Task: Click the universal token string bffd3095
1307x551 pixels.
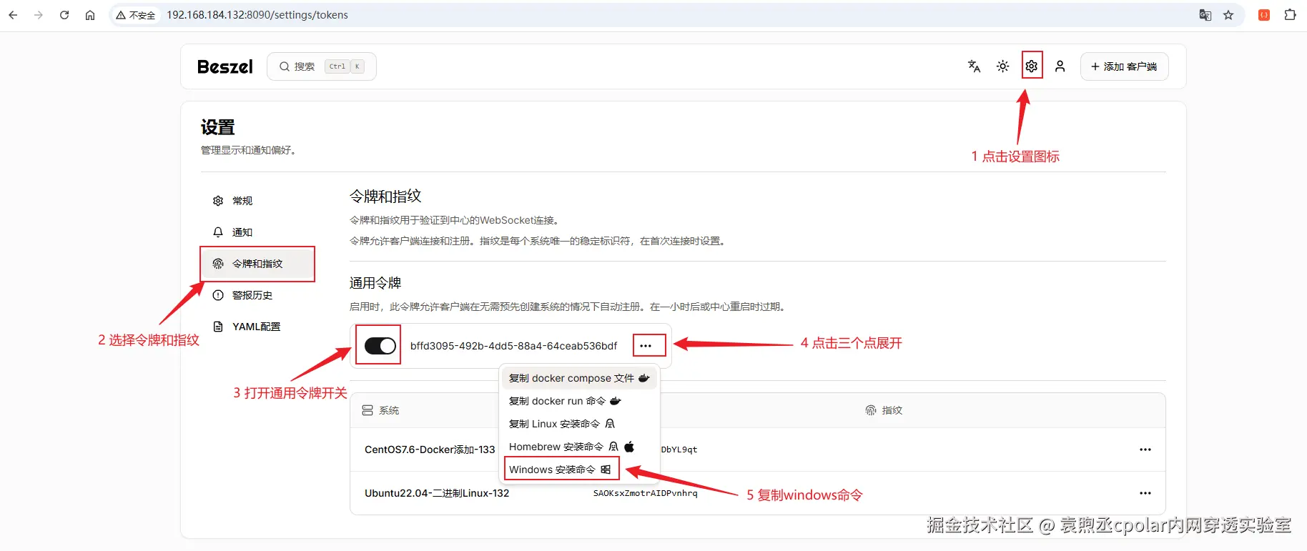Action: (513, 346)
